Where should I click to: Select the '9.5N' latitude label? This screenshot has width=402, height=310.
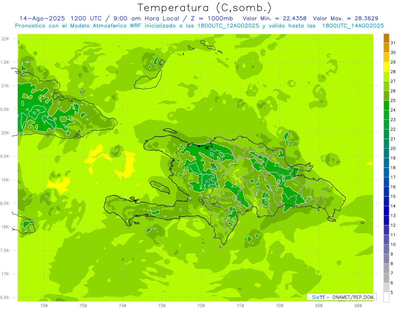[x=5, y=156]
